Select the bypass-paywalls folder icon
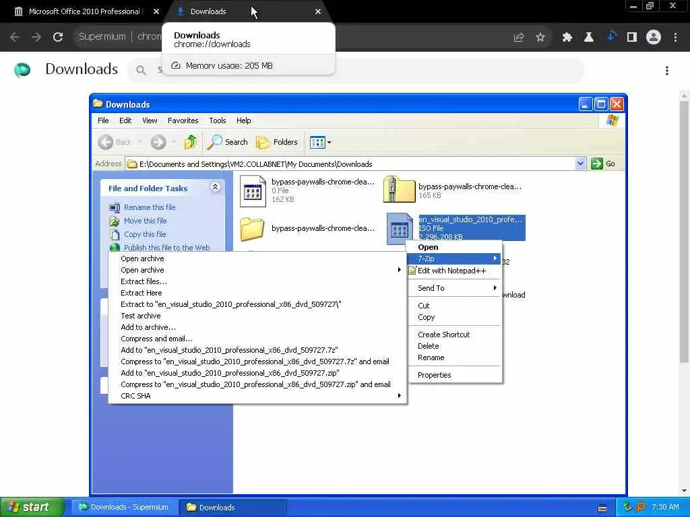Viewport: 690px width, 517px height. coord(252,229)
